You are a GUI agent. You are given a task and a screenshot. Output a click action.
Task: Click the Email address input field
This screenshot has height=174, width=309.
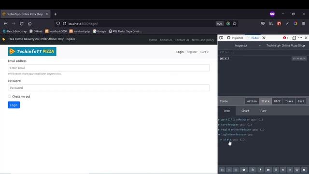[109, 68]
